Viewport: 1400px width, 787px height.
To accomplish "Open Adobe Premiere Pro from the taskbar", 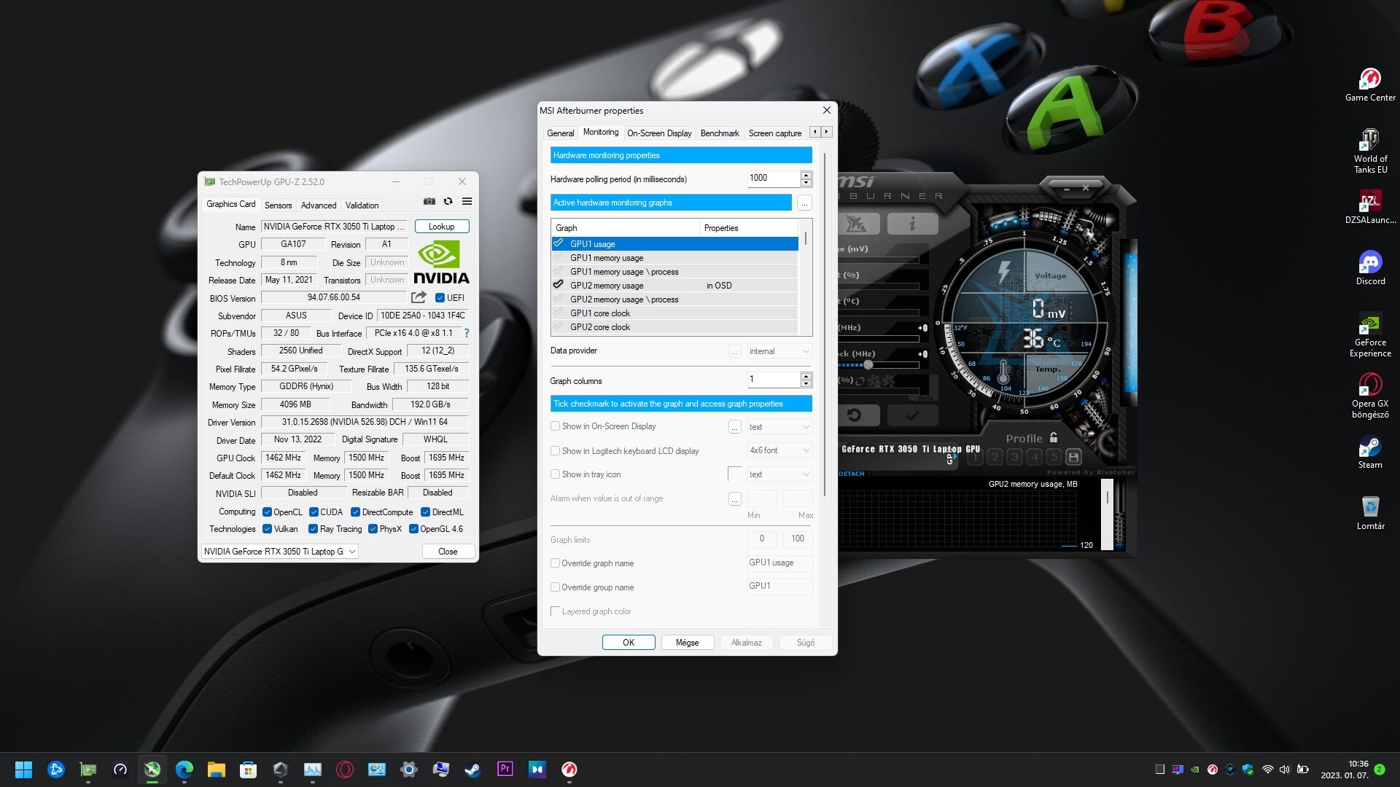I will point(505,770).
